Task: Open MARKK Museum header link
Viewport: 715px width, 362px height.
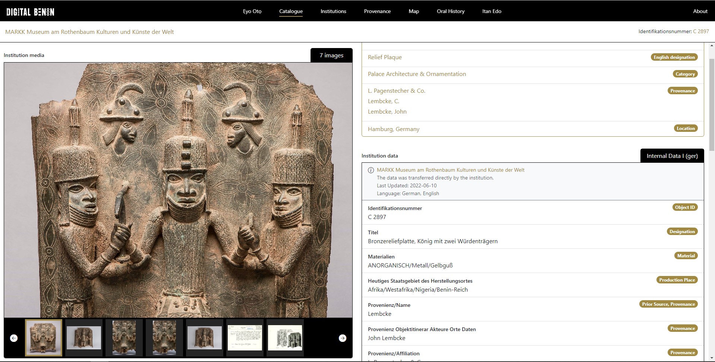Action: coord(89,32)
